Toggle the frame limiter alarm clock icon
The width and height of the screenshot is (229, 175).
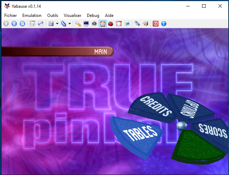point(103,24)
